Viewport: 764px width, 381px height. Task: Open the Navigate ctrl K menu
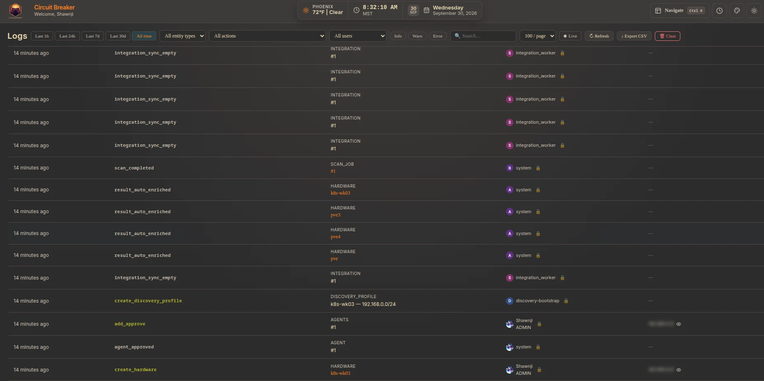(x=680, y=11)
